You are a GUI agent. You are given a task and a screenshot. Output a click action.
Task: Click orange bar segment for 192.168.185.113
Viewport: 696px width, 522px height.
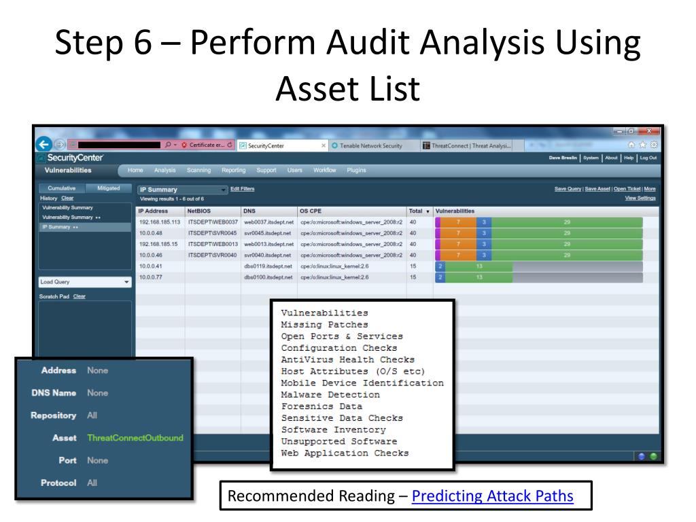click(458, 222)
